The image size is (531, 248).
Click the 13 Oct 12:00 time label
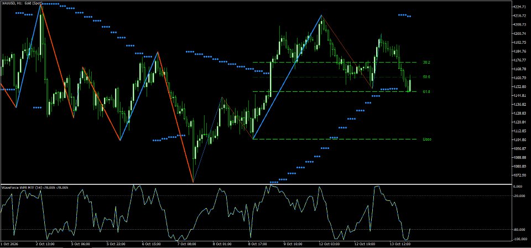[x=399, y=244]
